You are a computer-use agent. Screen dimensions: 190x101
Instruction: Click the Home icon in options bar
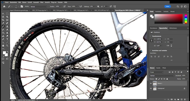tap(4, 6)
